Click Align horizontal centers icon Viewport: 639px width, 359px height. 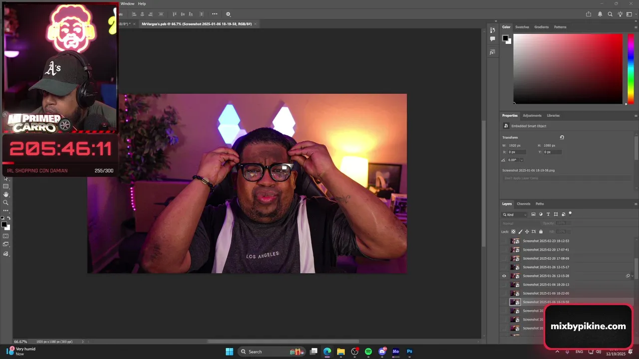(x=142, y=14)
